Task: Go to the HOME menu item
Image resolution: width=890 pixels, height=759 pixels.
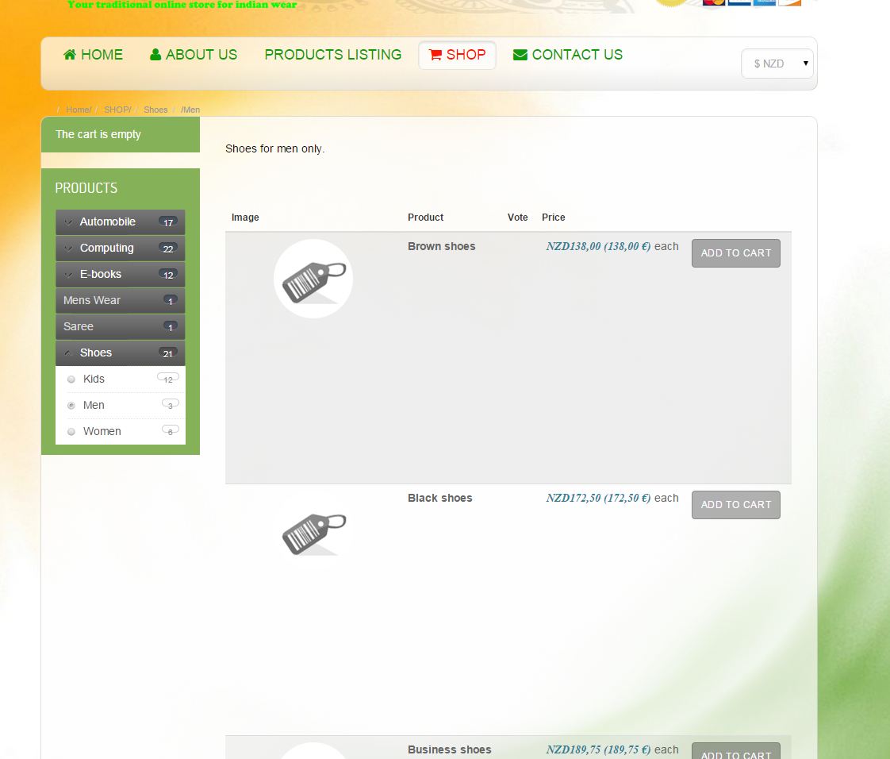Action: (x=93, y=55)
